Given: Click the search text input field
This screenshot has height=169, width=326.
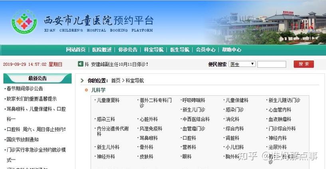Looking at the screenshot, I should (272, 64).
